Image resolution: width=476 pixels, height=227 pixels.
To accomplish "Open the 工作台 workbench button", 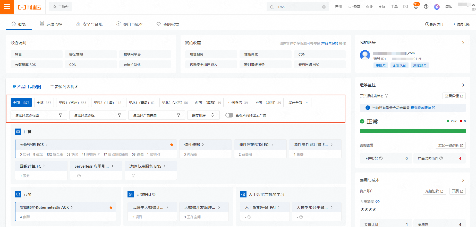I will point(61,7).
